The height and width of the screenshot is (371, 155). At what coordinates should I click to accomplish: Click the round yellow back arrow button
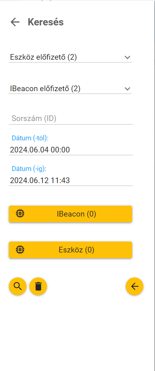click(135, 286)
